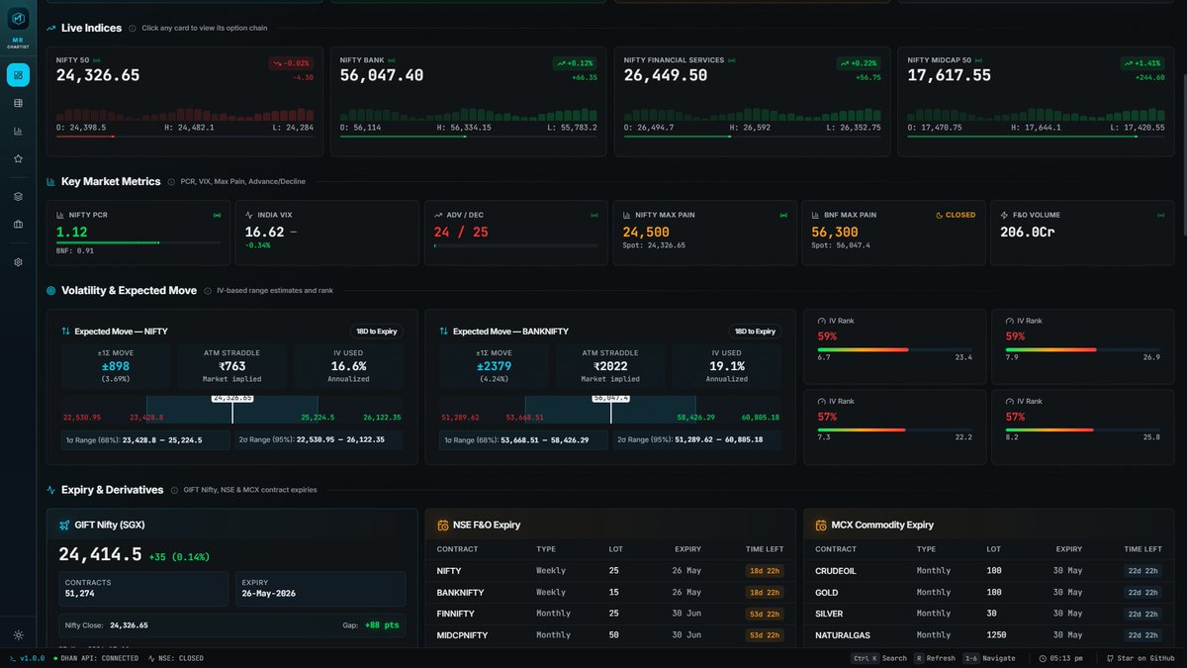Open the bar chart sidebar icon
Image resolution: width=1187 pixels, height=668 pixels.
(18, 131)
